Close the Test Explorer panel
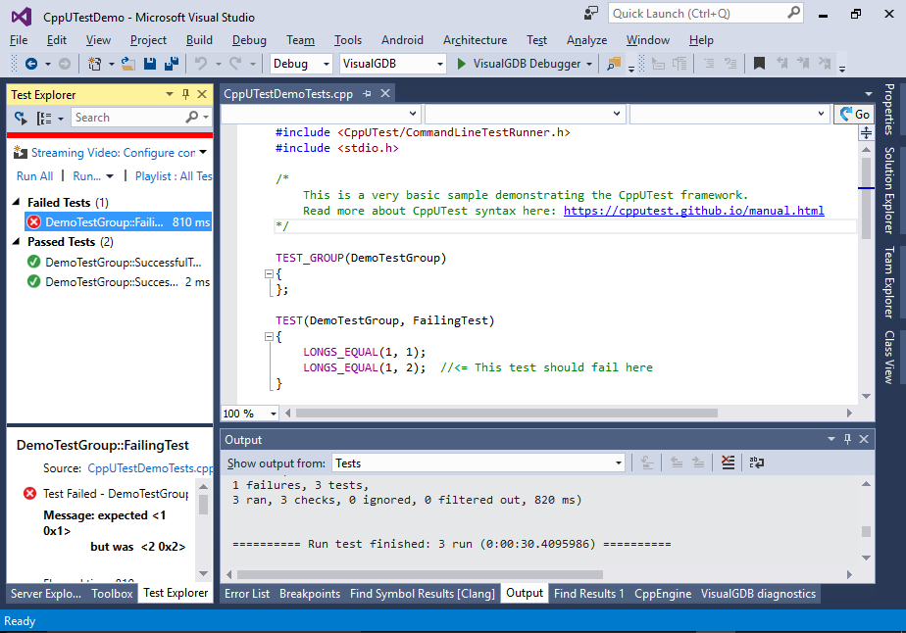Viewport: 906px width, 633px height. [x=202, y=94]
